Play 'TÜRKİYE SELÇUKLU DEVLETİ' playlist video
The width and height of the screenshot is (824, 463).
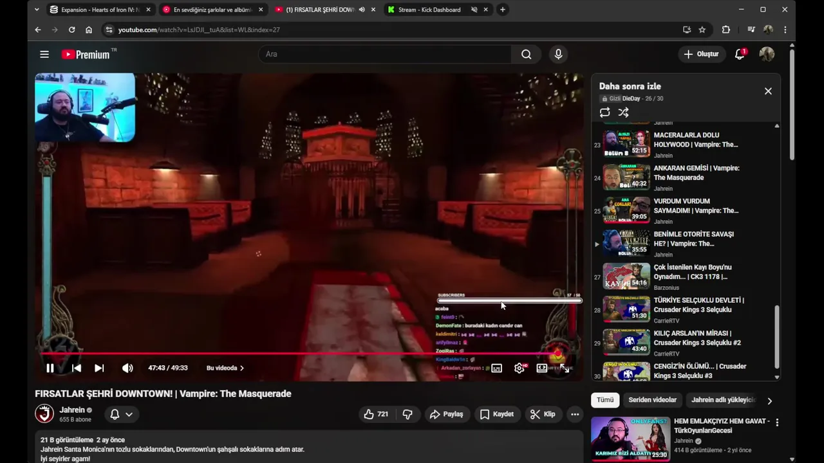[686, 309]
